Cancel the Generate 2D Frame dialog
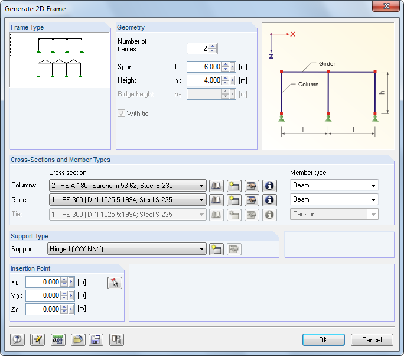 [372, 340]
